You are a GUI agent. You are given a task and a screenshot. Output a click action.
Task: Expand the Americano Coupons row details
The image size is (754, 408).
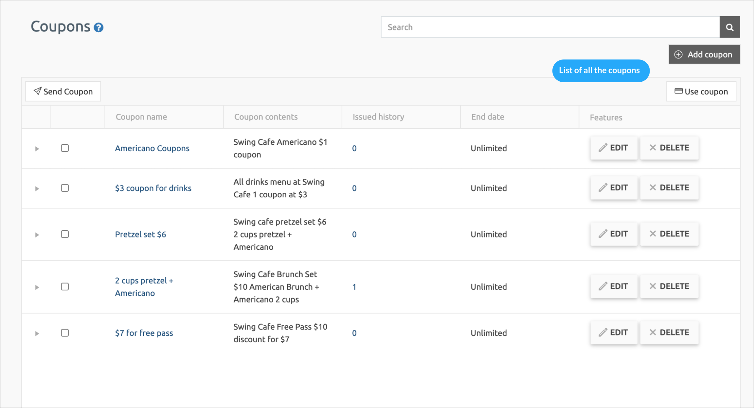(37, 149)
